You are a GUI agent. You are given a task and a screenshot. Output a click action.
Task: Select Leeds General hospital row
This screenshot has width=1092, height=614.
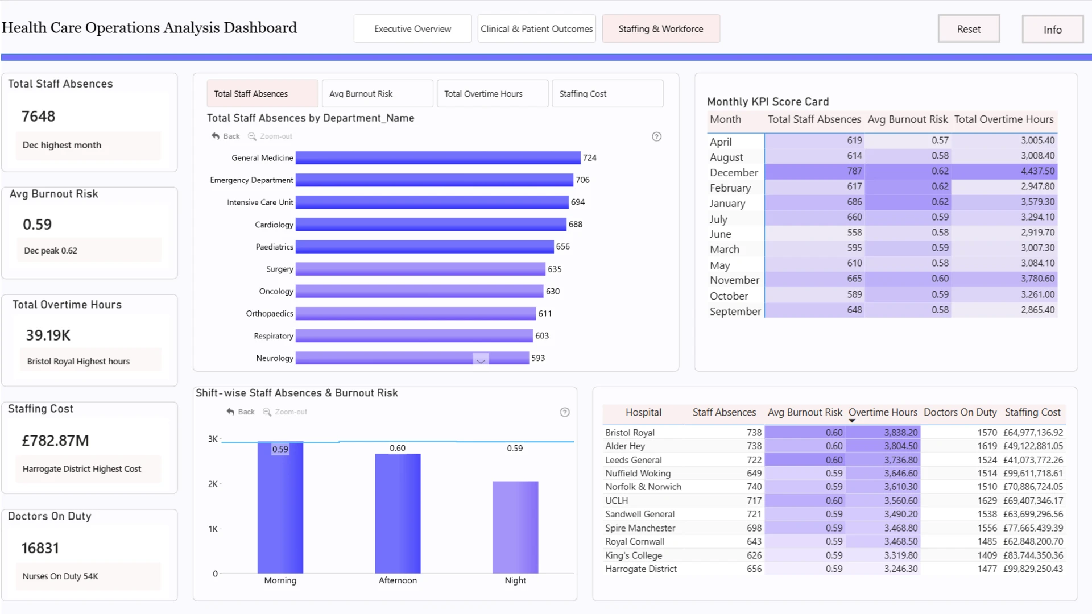coord(834,460)
